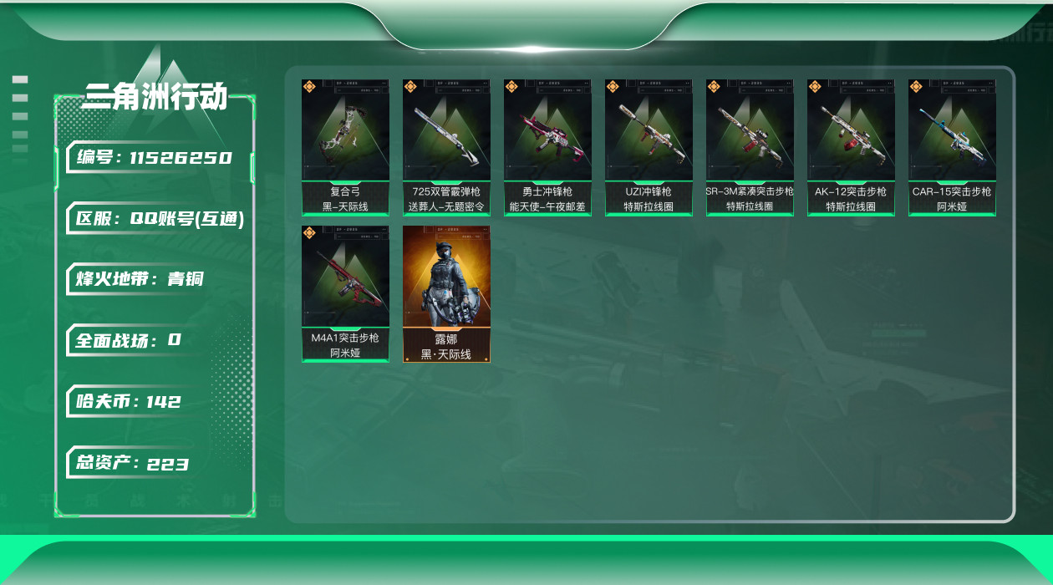Image resolution: width=1053 pixels, height=585 pixels.
Task: Click the 总资产 223 label
Action: (x=132, y=463)
